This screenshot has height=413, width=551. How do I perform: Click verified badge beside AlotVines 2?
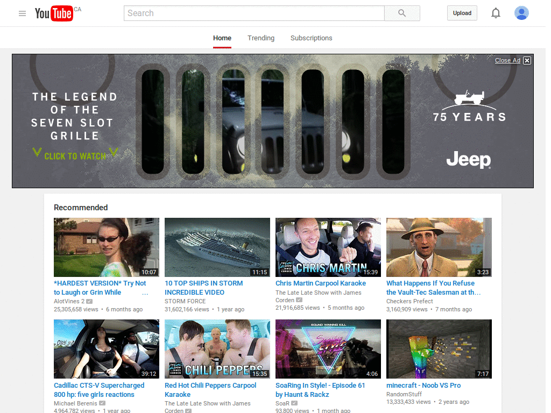[89, 301]
